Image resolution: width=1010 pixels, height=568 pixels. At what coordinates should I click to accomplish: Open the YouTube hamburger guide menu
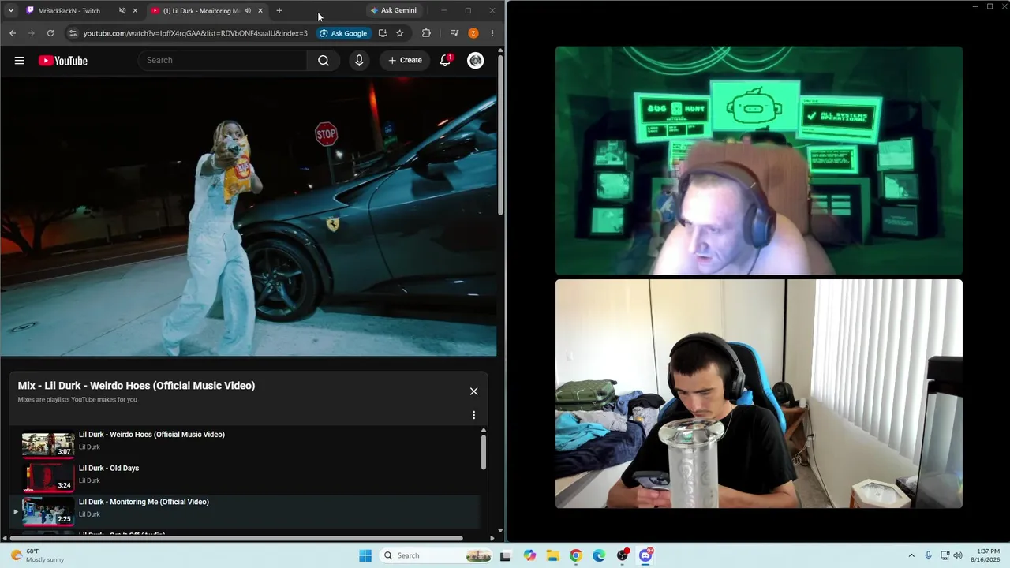pyautogui.click(x=20, y=61)
